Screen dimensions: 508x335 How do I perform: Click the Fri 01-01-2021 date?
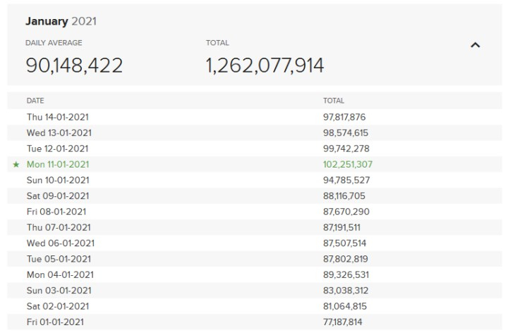click(x=56, y=322)
